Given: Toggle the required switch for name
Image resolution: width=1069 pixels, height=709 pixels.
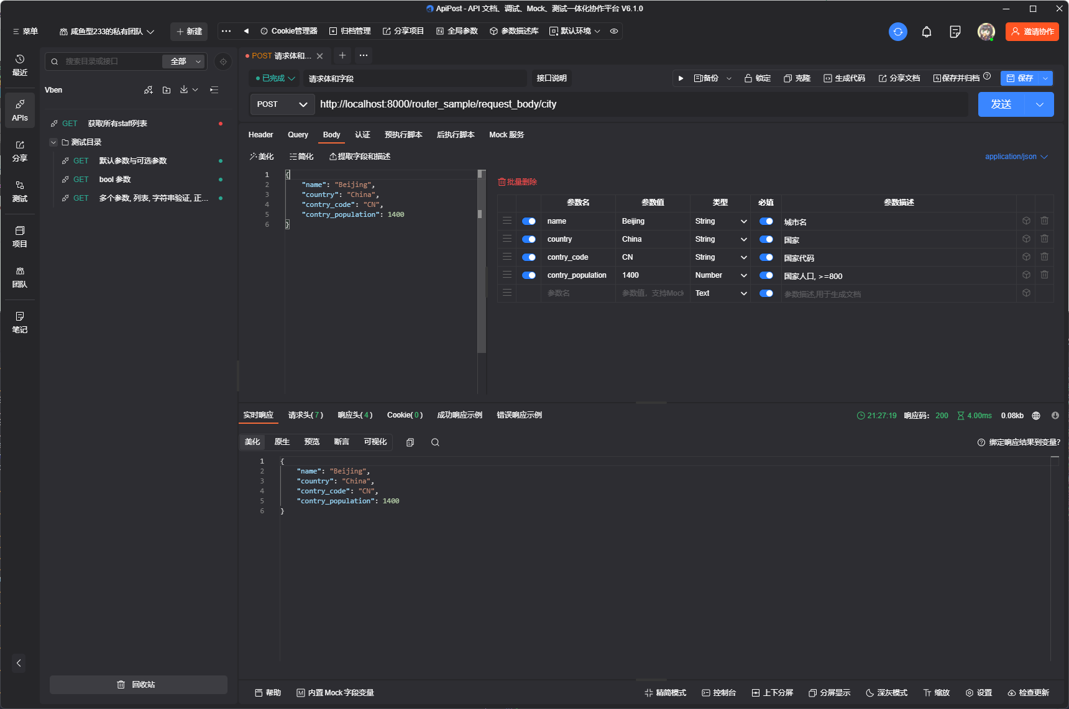Looking at the screenshot, I should click(766, 221).
